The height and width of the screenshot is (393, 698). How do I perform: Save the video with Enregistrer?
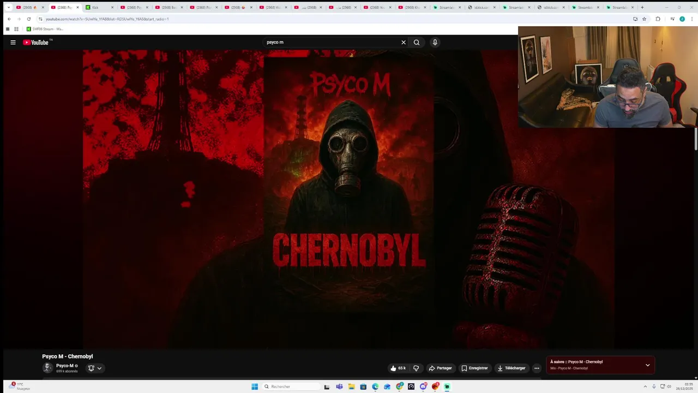pyautogui.click(x=474, y=368)
